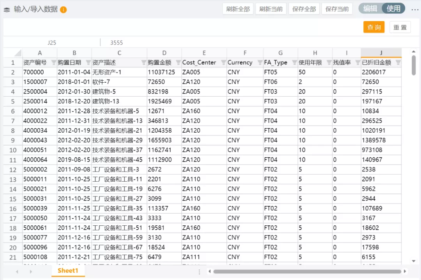This screenshot has width=421, height=280.
Task: Click the horizontal scrollbar right arrow
Action: [x=405, y=271]
